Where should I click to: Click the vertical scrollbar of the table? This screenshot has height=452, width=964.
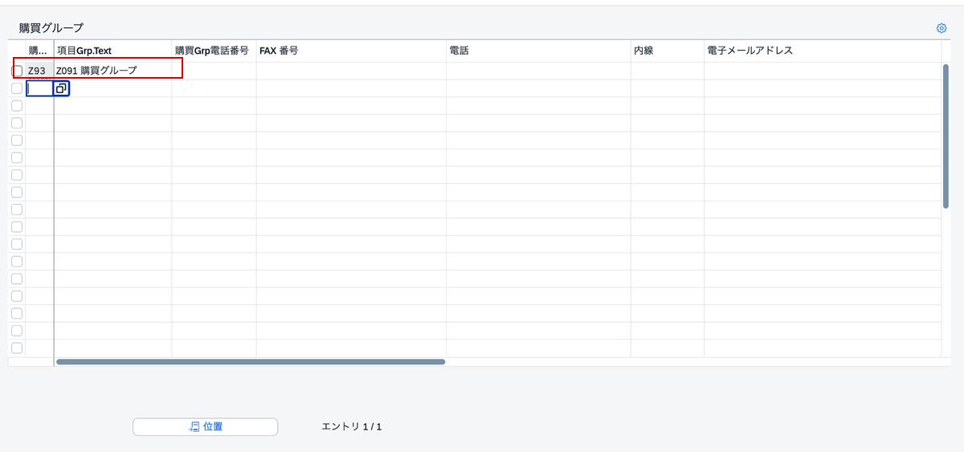947,136
